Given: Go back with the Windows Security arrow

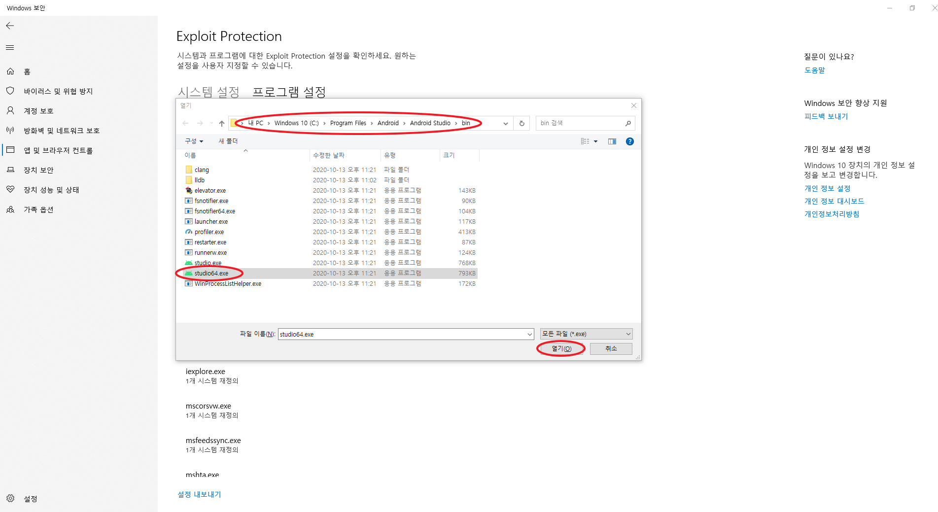Looking at the screenshot, I should pos(10,26).
